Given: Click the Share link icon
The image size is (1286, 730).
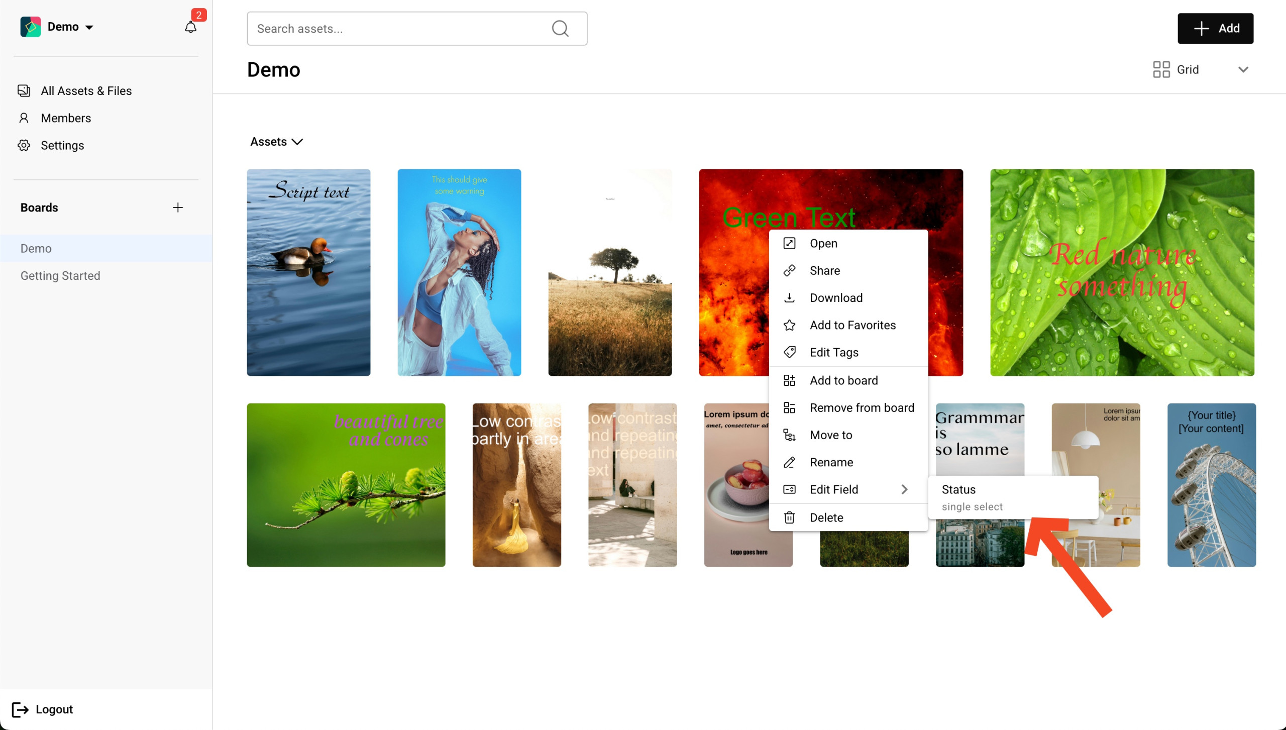Looking at the screenshot, I should [789, 271].
